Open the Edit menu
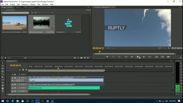The height and width of the screenshot is (103, 183). [x=7, y=5]
